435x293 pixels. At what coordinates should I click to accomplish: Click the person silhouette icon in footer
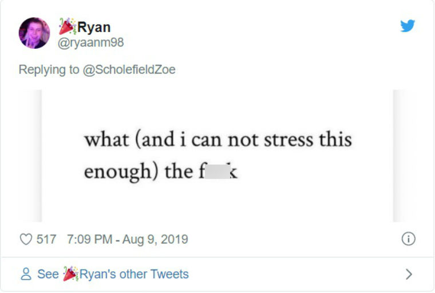coord(26,274)
